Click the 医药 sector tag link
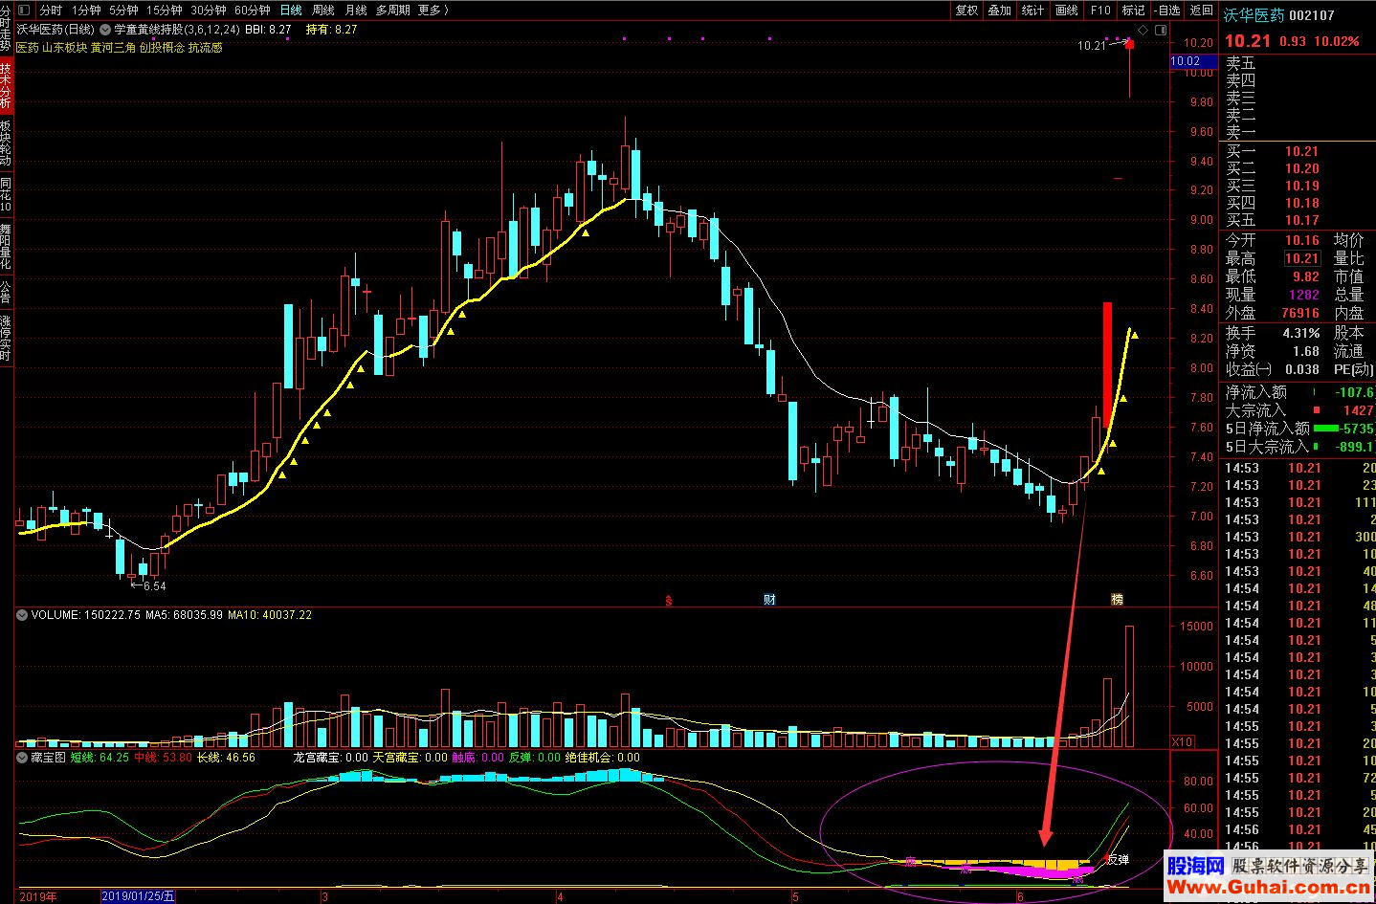The image size is (1376, 904). click(x=28, y=47)
